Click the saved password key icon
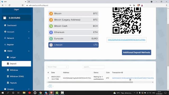The height and width of the screenshot is (95, 169). (130, 5)
